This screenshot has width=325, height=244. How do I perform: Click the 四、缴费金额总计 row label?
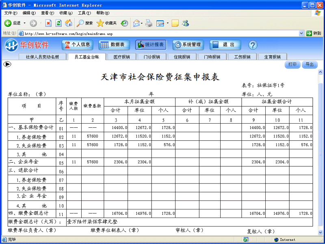(28, 213)
